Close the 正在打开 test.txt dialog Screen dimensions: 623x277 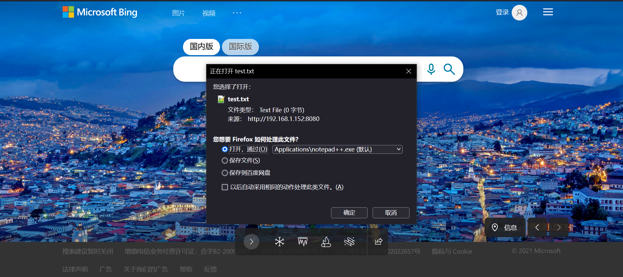click(409, 71)
